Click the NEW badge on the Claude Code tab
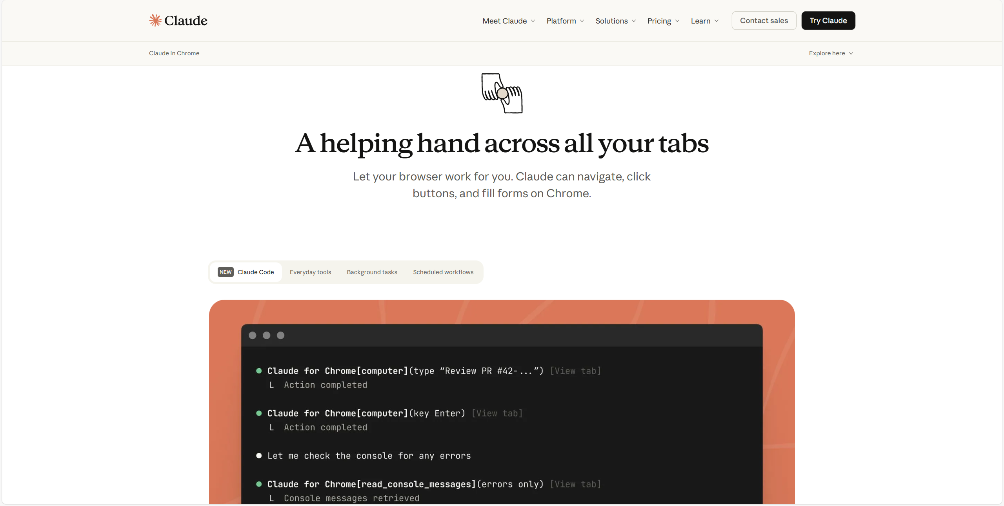Screen dimensions: 1004x506 pyautogui.click(x=226, y=272)
